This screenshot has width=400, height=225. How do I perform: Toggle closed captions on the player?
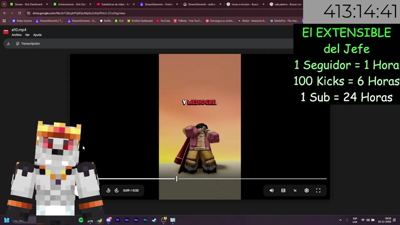click(283, 190)
